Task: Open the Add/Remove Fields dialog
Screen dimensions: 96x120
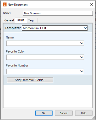Action: pos(30,80)
